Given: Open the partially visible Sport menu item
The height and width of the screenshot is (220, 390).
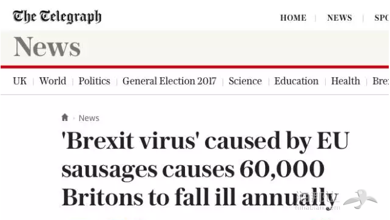Looking at the screenshot, I should tap(382, 18).
